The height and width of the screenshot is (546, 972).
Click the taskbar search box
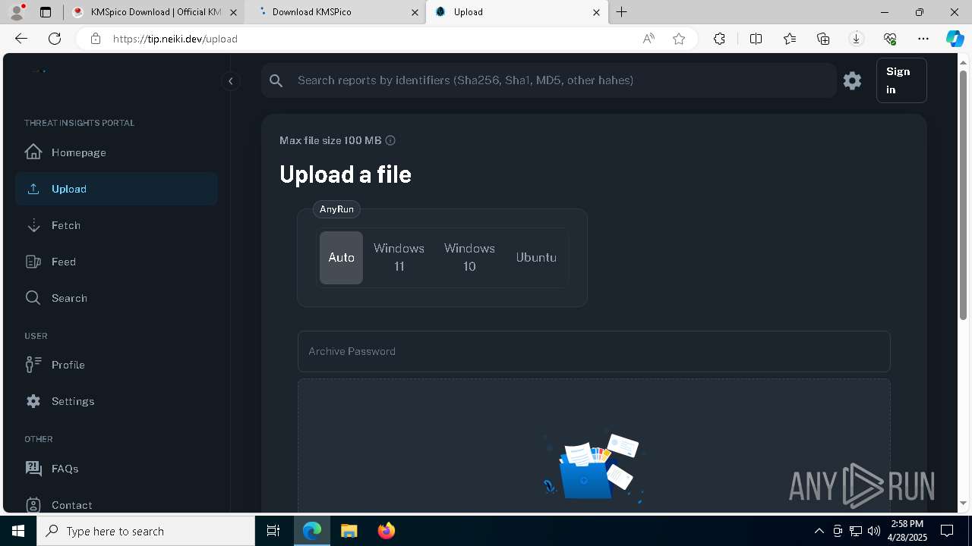point(146,531)
